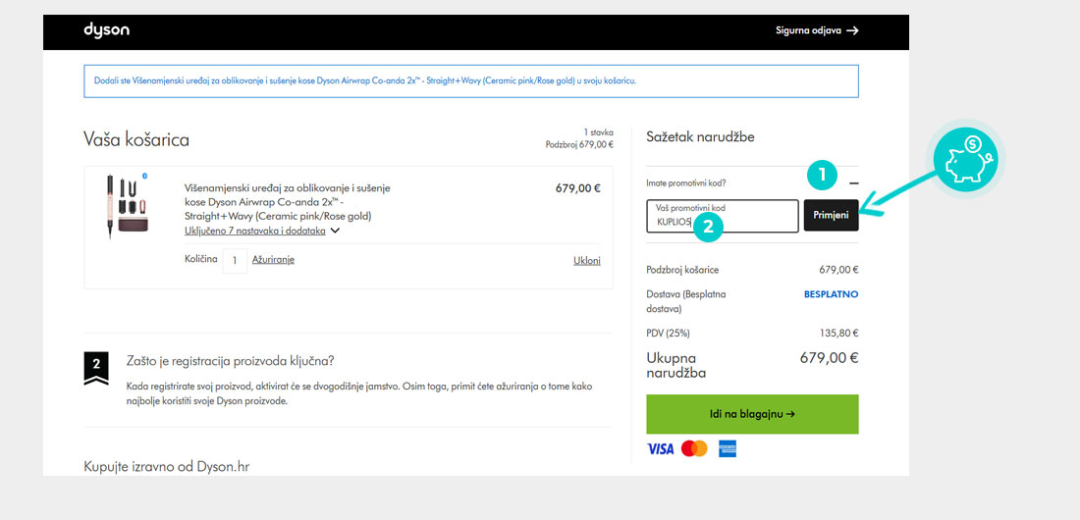The width and height of the screenshot is (1080, 520).
Task: Remove item using Ukloni link
Action: coord(587,260)
